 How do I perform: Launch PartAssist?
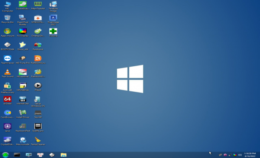pyautogui.click(x=38, y=46)
